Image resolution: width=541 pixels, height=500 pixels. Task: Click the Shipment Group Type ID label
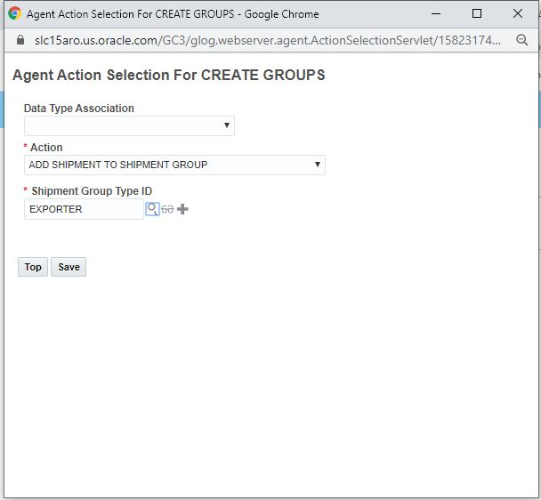pyautogui.click(x=92, y=191)
